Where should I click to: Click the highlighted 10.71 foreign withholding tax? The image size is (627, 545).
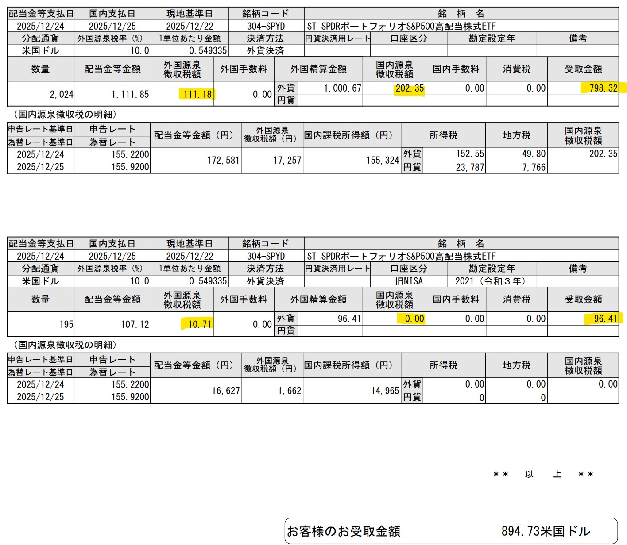click(199, 324)
